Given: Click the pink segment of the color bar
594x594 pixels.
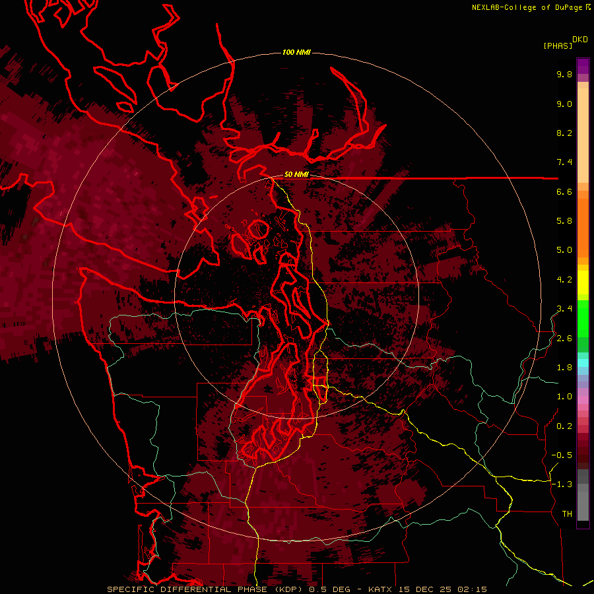Looking at the screenshot, I should [583, 400].
